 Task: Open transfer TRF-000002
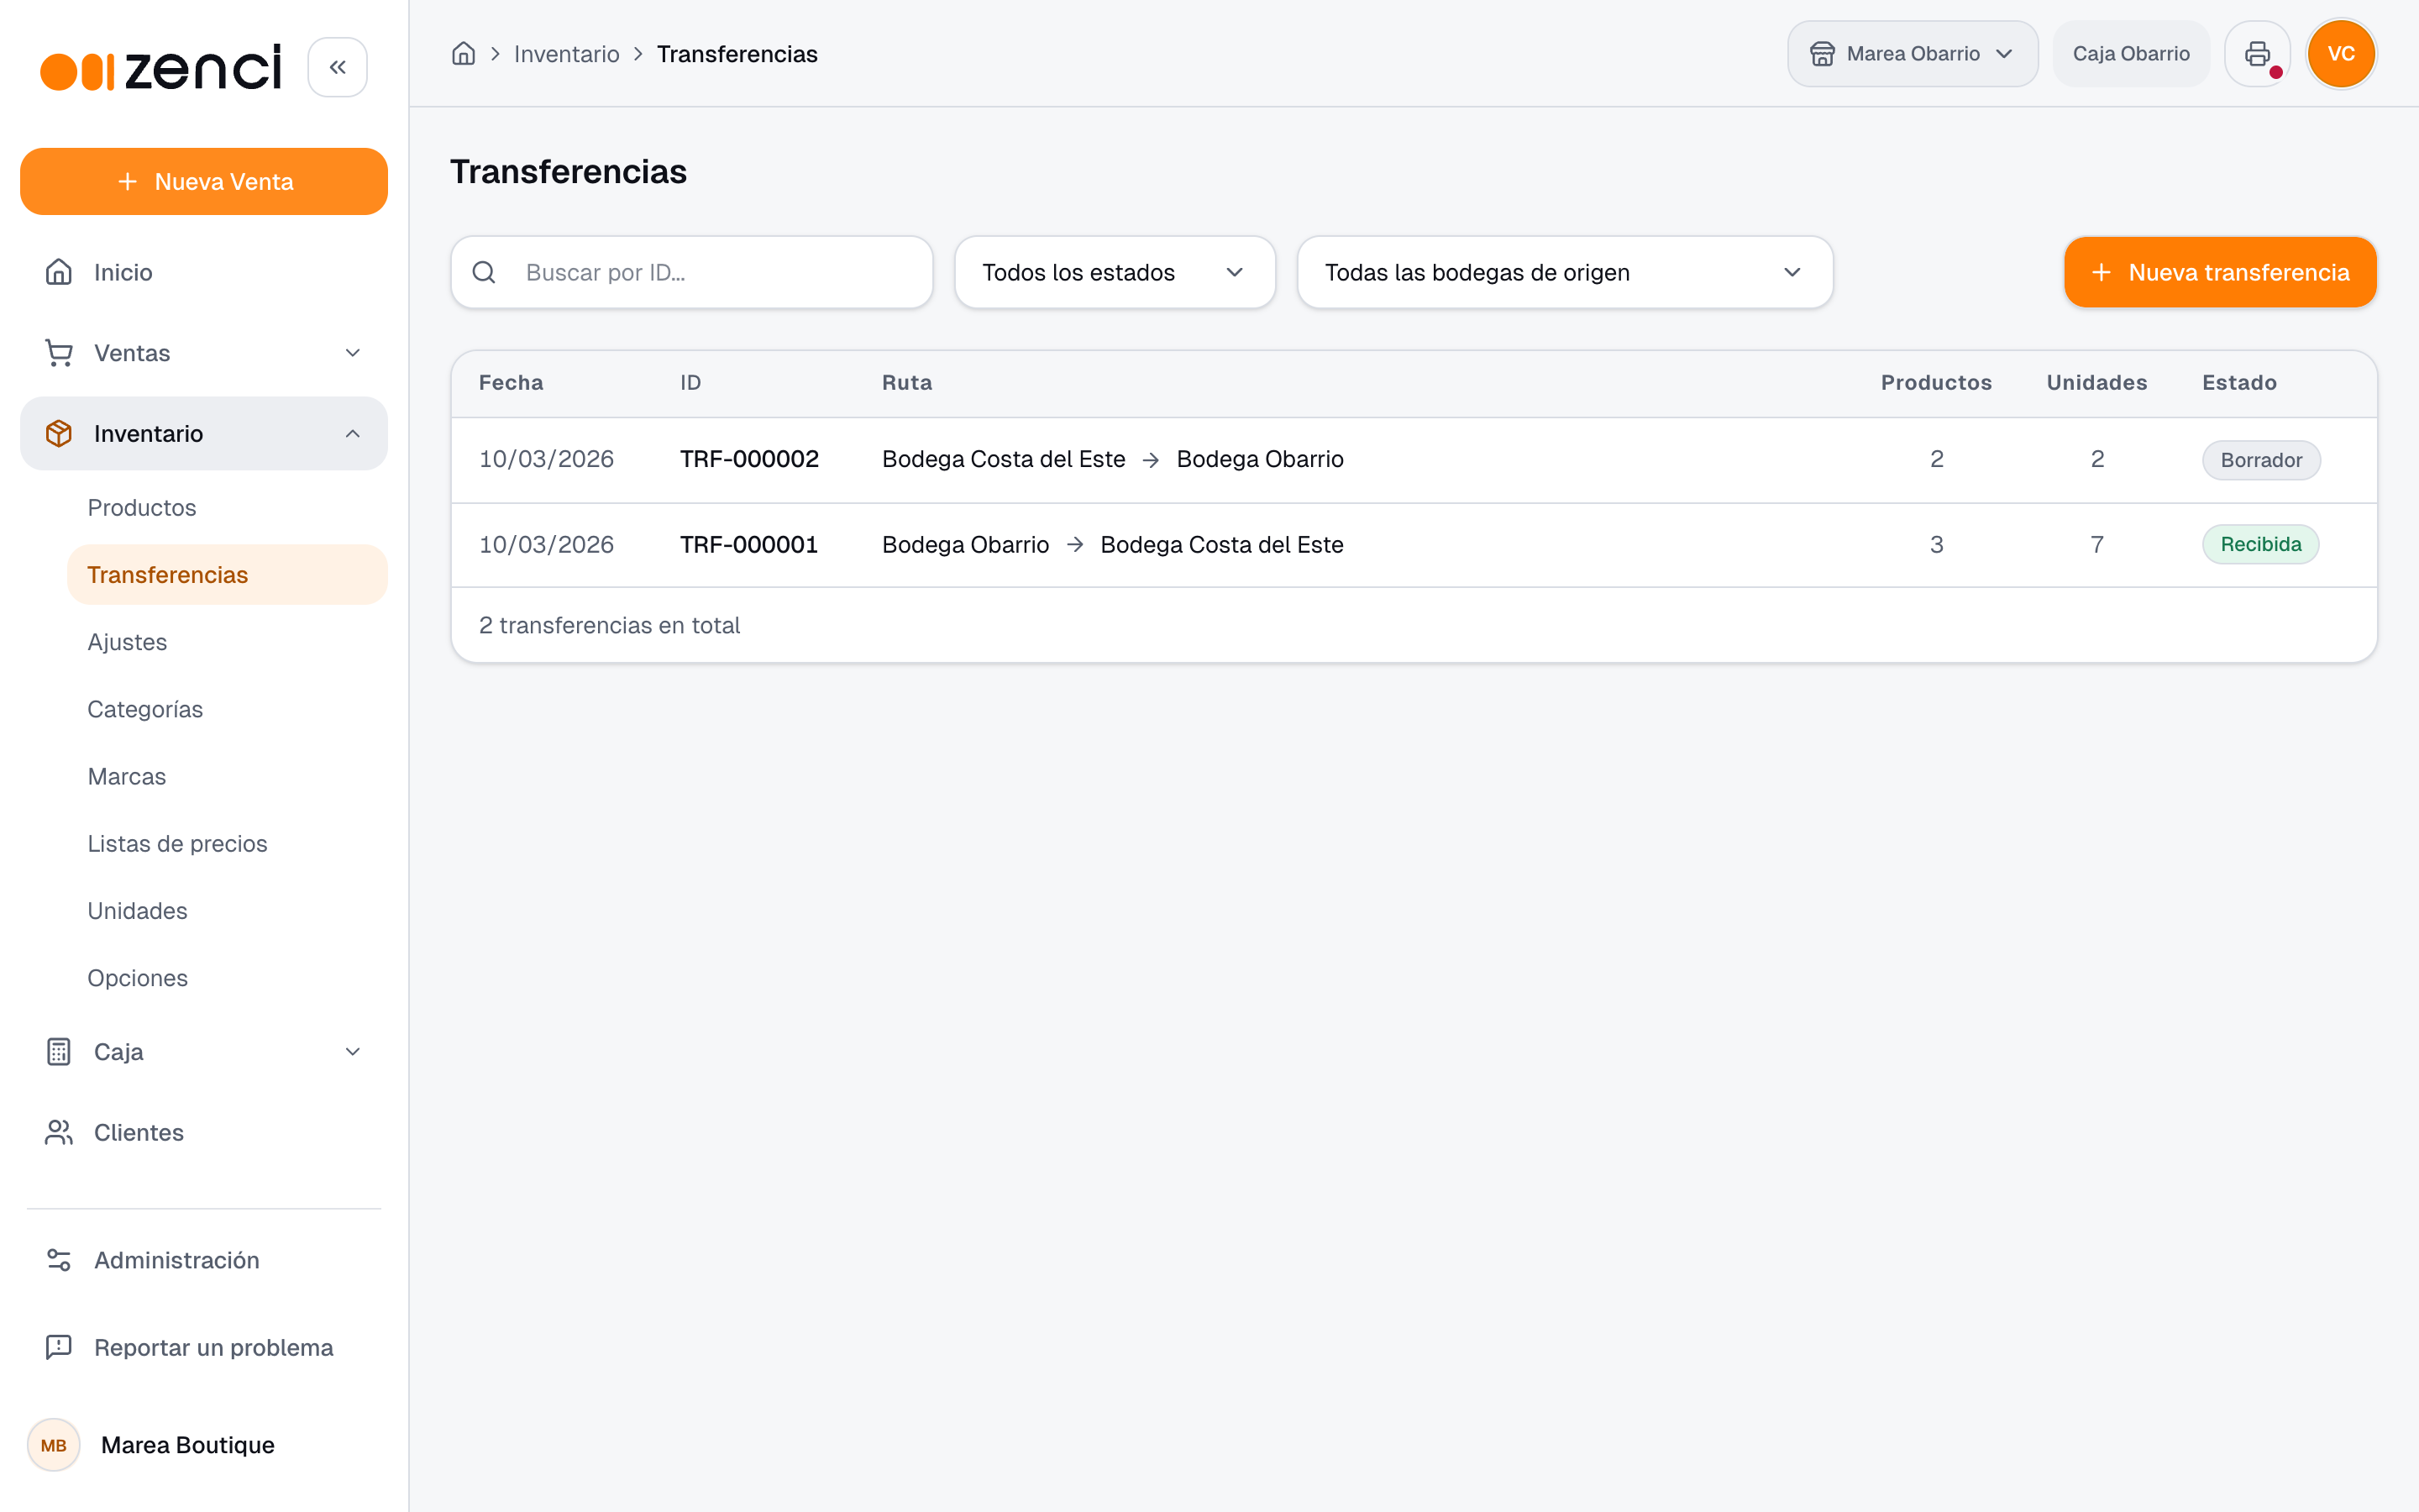coord(1414,459)
